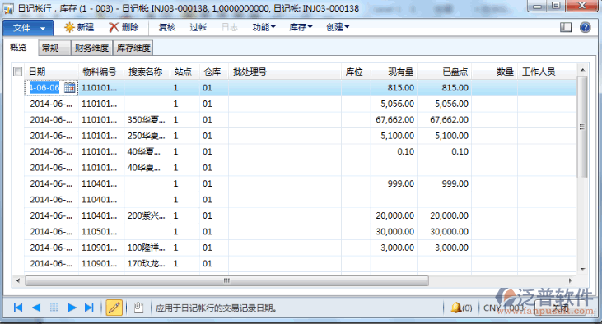This screenshot has width=602, height=324.
Task: Click the 新建 (New) sun icon
Action: 69,27
